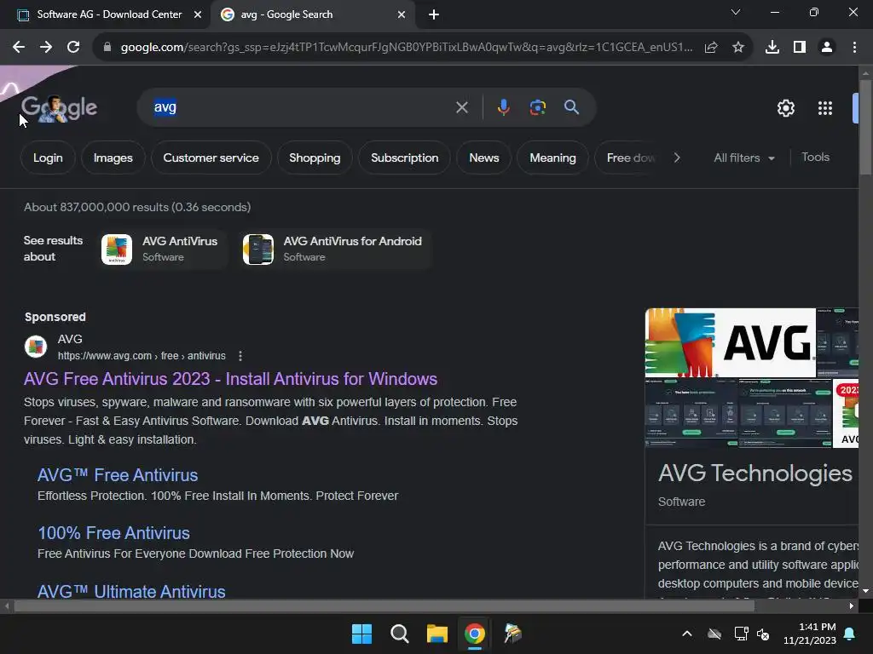
Task: Choose the Subscription filter chip
Action: click(405, 158)
